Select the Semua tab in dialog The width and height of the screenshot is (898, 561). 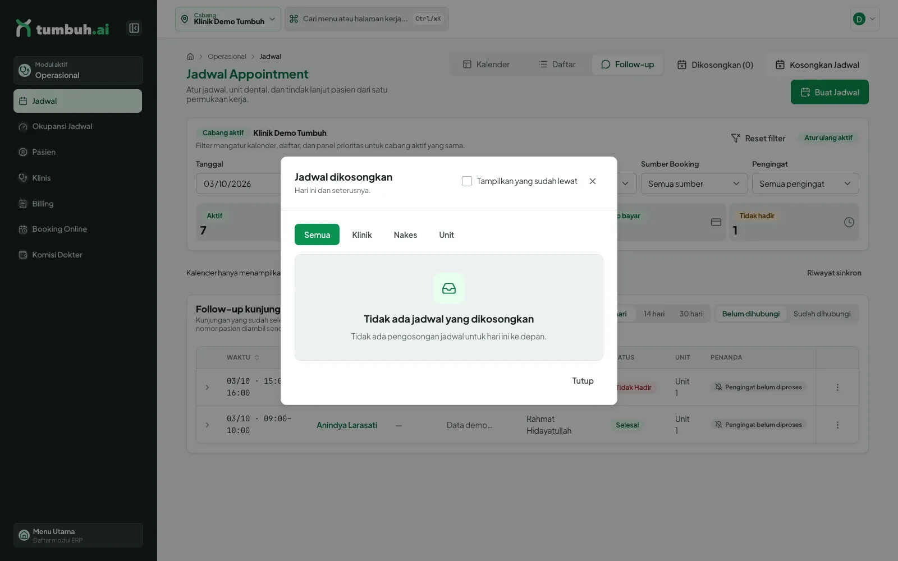[317, 234]
